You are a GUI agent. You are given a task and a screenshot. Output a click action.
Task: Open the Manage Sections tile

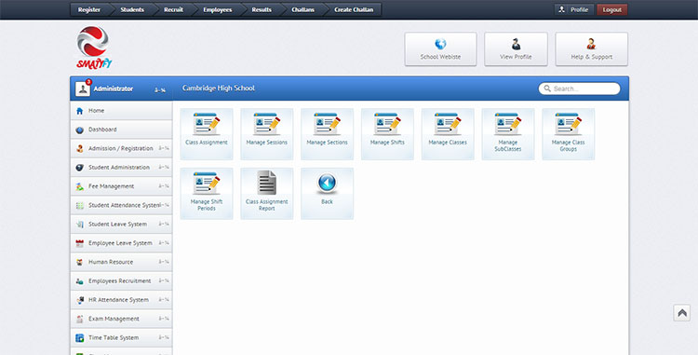pyautogui.click(x=328, y=133)
